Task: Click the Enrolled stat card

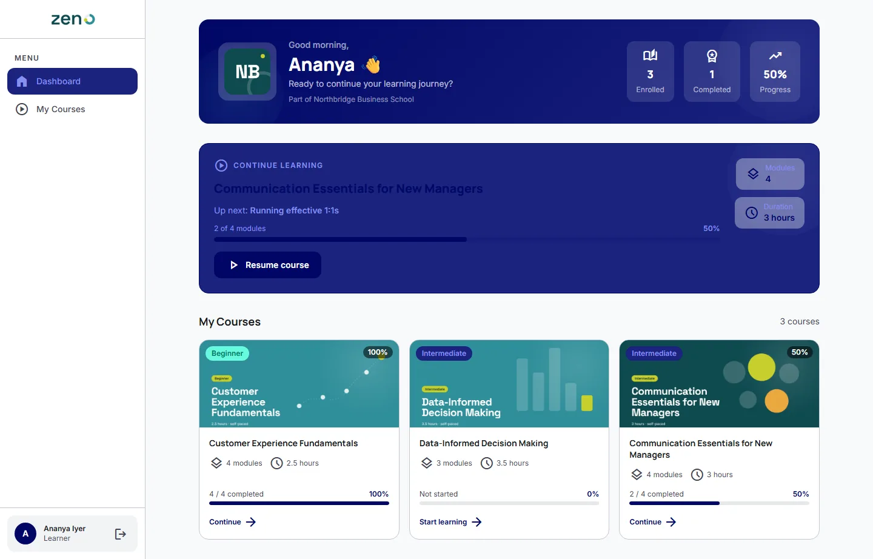Action: coord(650,72)
